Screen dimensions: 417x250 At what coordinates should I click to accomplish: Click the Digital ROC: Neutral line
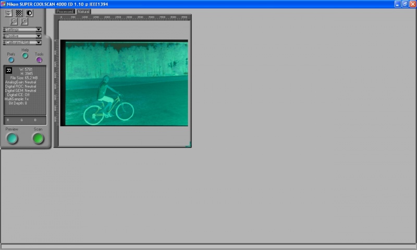tap(20, 86)
